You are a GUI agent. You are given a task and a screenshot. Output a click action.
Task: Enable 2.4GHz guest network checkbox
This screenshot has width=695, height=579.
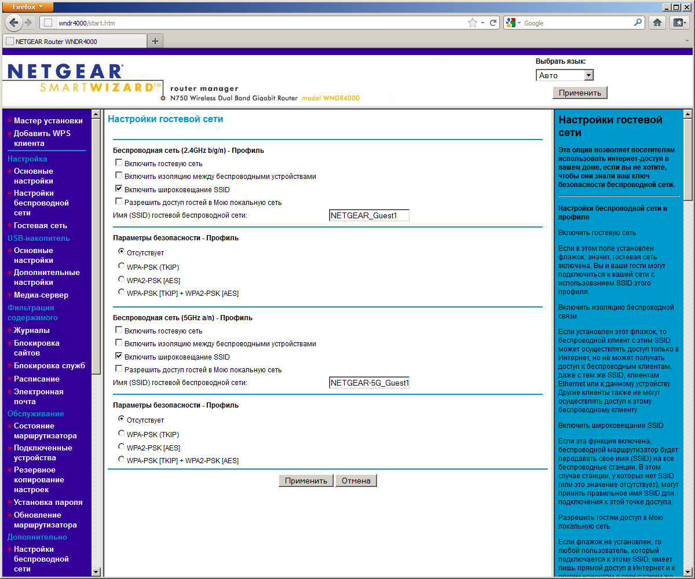pyautogui.click(x=119, y=163)
